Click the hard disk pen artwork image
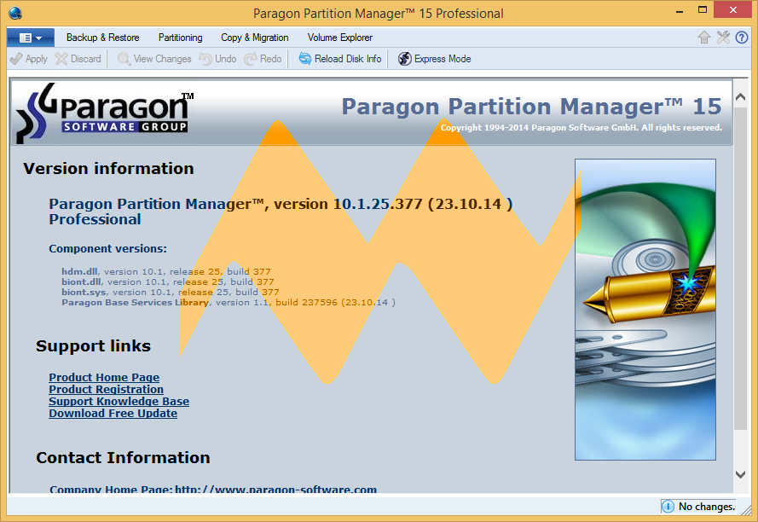The width and height of the screenshot is (758, 522). (645, 310)
